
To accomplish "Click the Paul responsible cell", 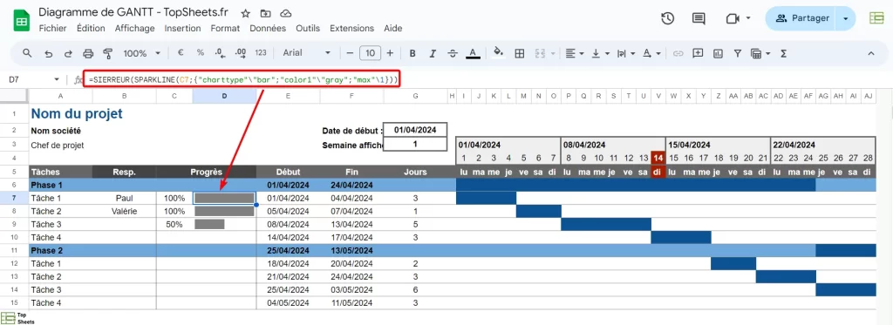I will click(124, 199).
